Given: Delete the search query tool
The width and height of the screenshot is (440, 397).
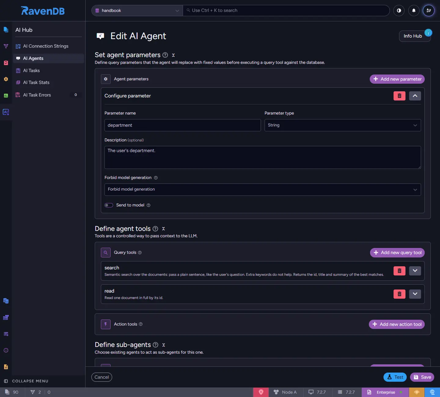Looking at the screenshot, I should coord(399,271).
